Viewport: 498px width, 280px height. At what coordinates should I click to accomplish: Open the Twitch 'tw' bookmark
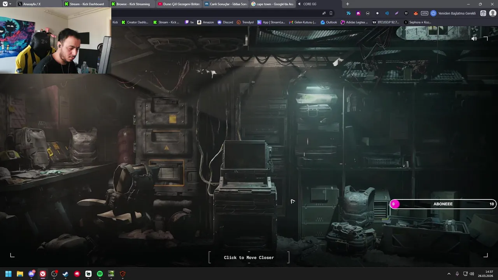pyautogui.click(x=189, y=22)
